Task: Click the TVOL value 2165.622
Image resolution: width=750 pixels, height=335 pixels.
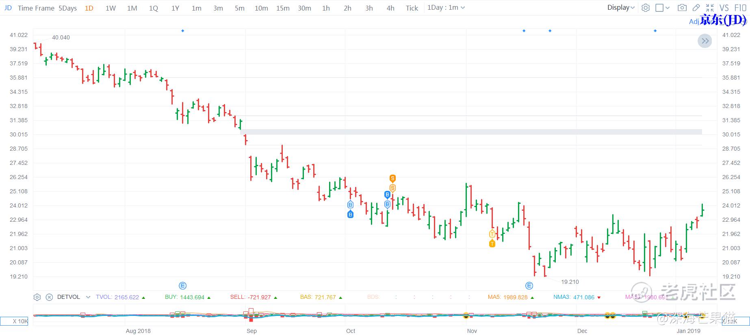Action: tap(127, 297)
